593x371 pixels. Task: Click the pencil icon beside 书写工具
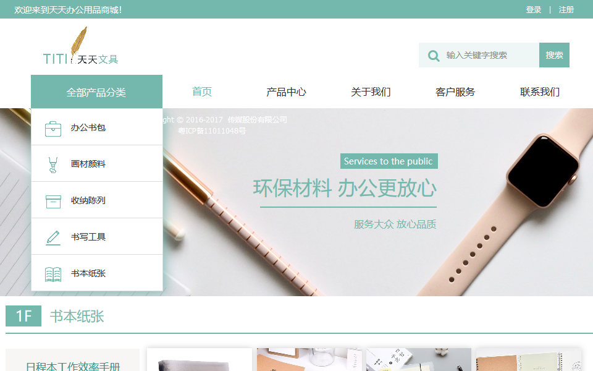tap(53, 237)
